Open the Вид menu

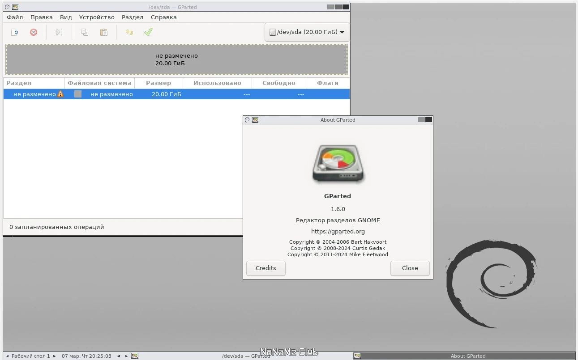[x=66, y=17]
